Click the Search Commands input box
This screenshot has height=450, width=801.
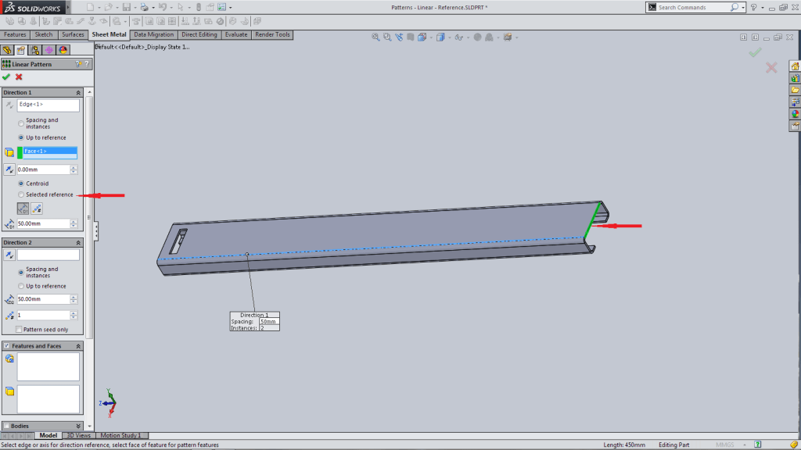click(692, 7)
